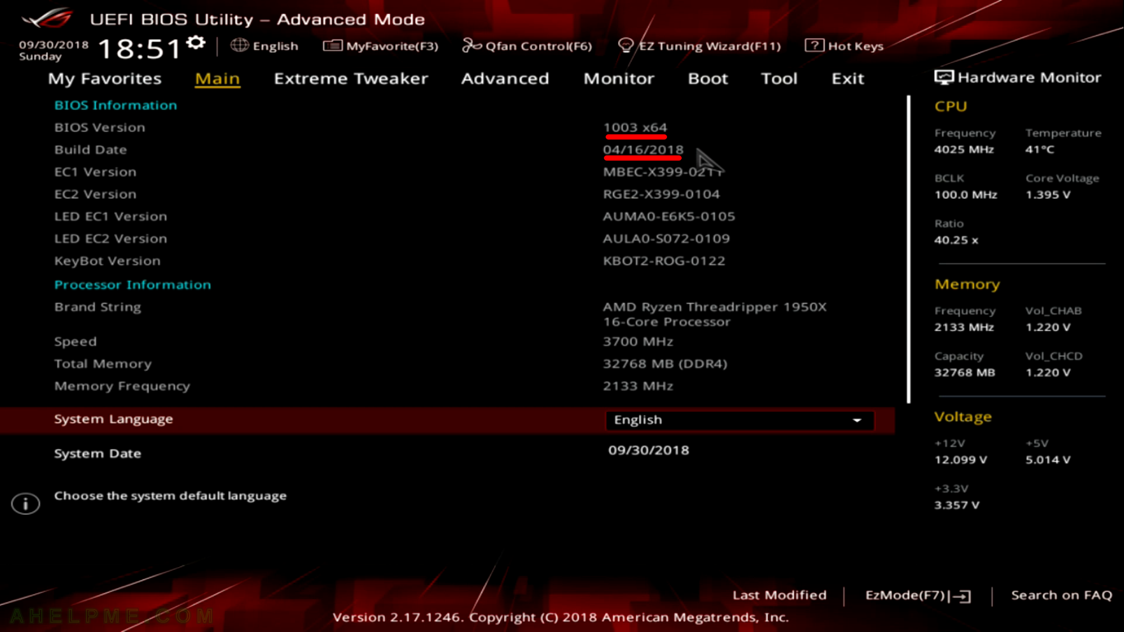Select the Tool menu item
Image resolution: width=1124 pixels, height=632 pixels.
(x=779, y=78)
